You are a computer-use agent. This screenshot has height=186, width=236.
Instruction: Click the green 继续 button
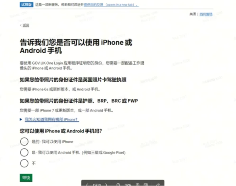[x=26, y=178]
